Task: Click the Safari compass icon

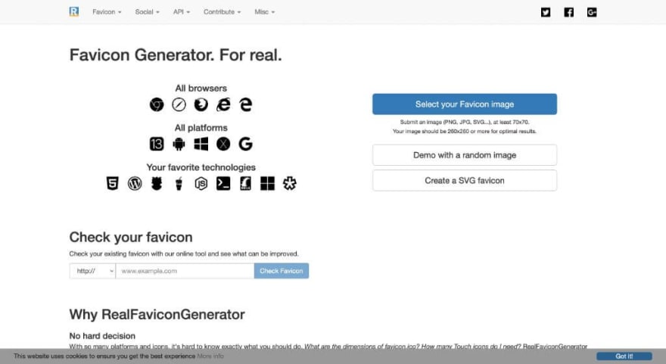Action: [179, 104]
